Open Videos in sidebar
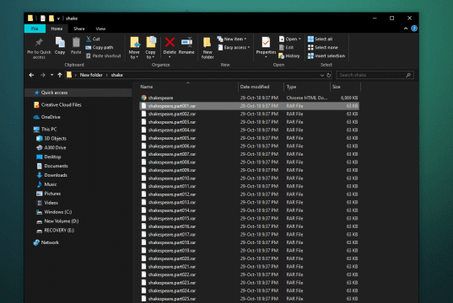 (x=47, y=203)
